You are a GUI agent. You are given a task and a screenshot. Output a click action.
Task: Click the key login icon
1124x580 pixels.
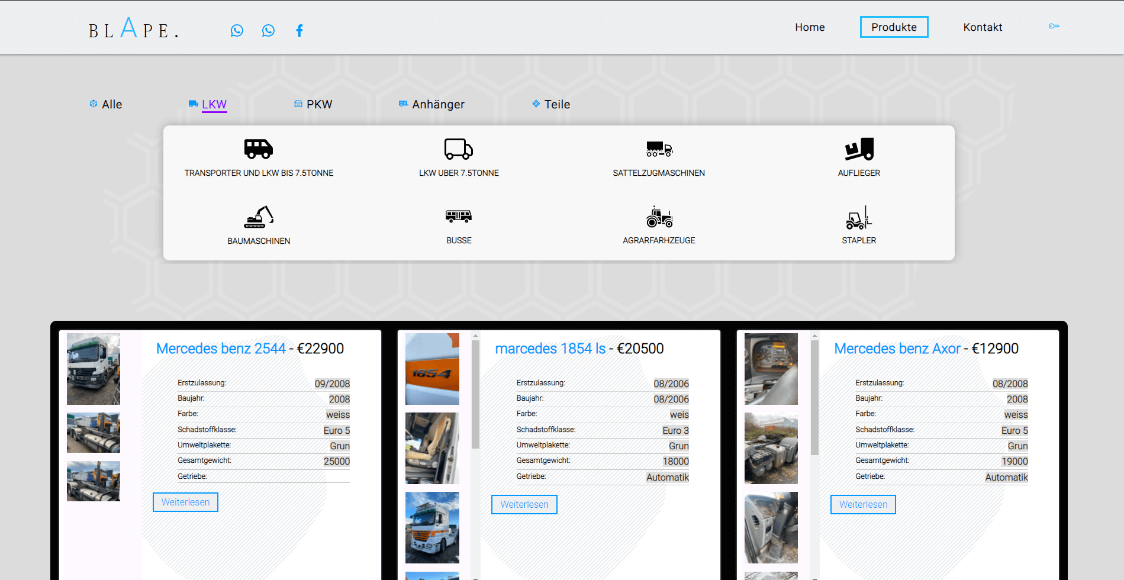click(1054, 26)
